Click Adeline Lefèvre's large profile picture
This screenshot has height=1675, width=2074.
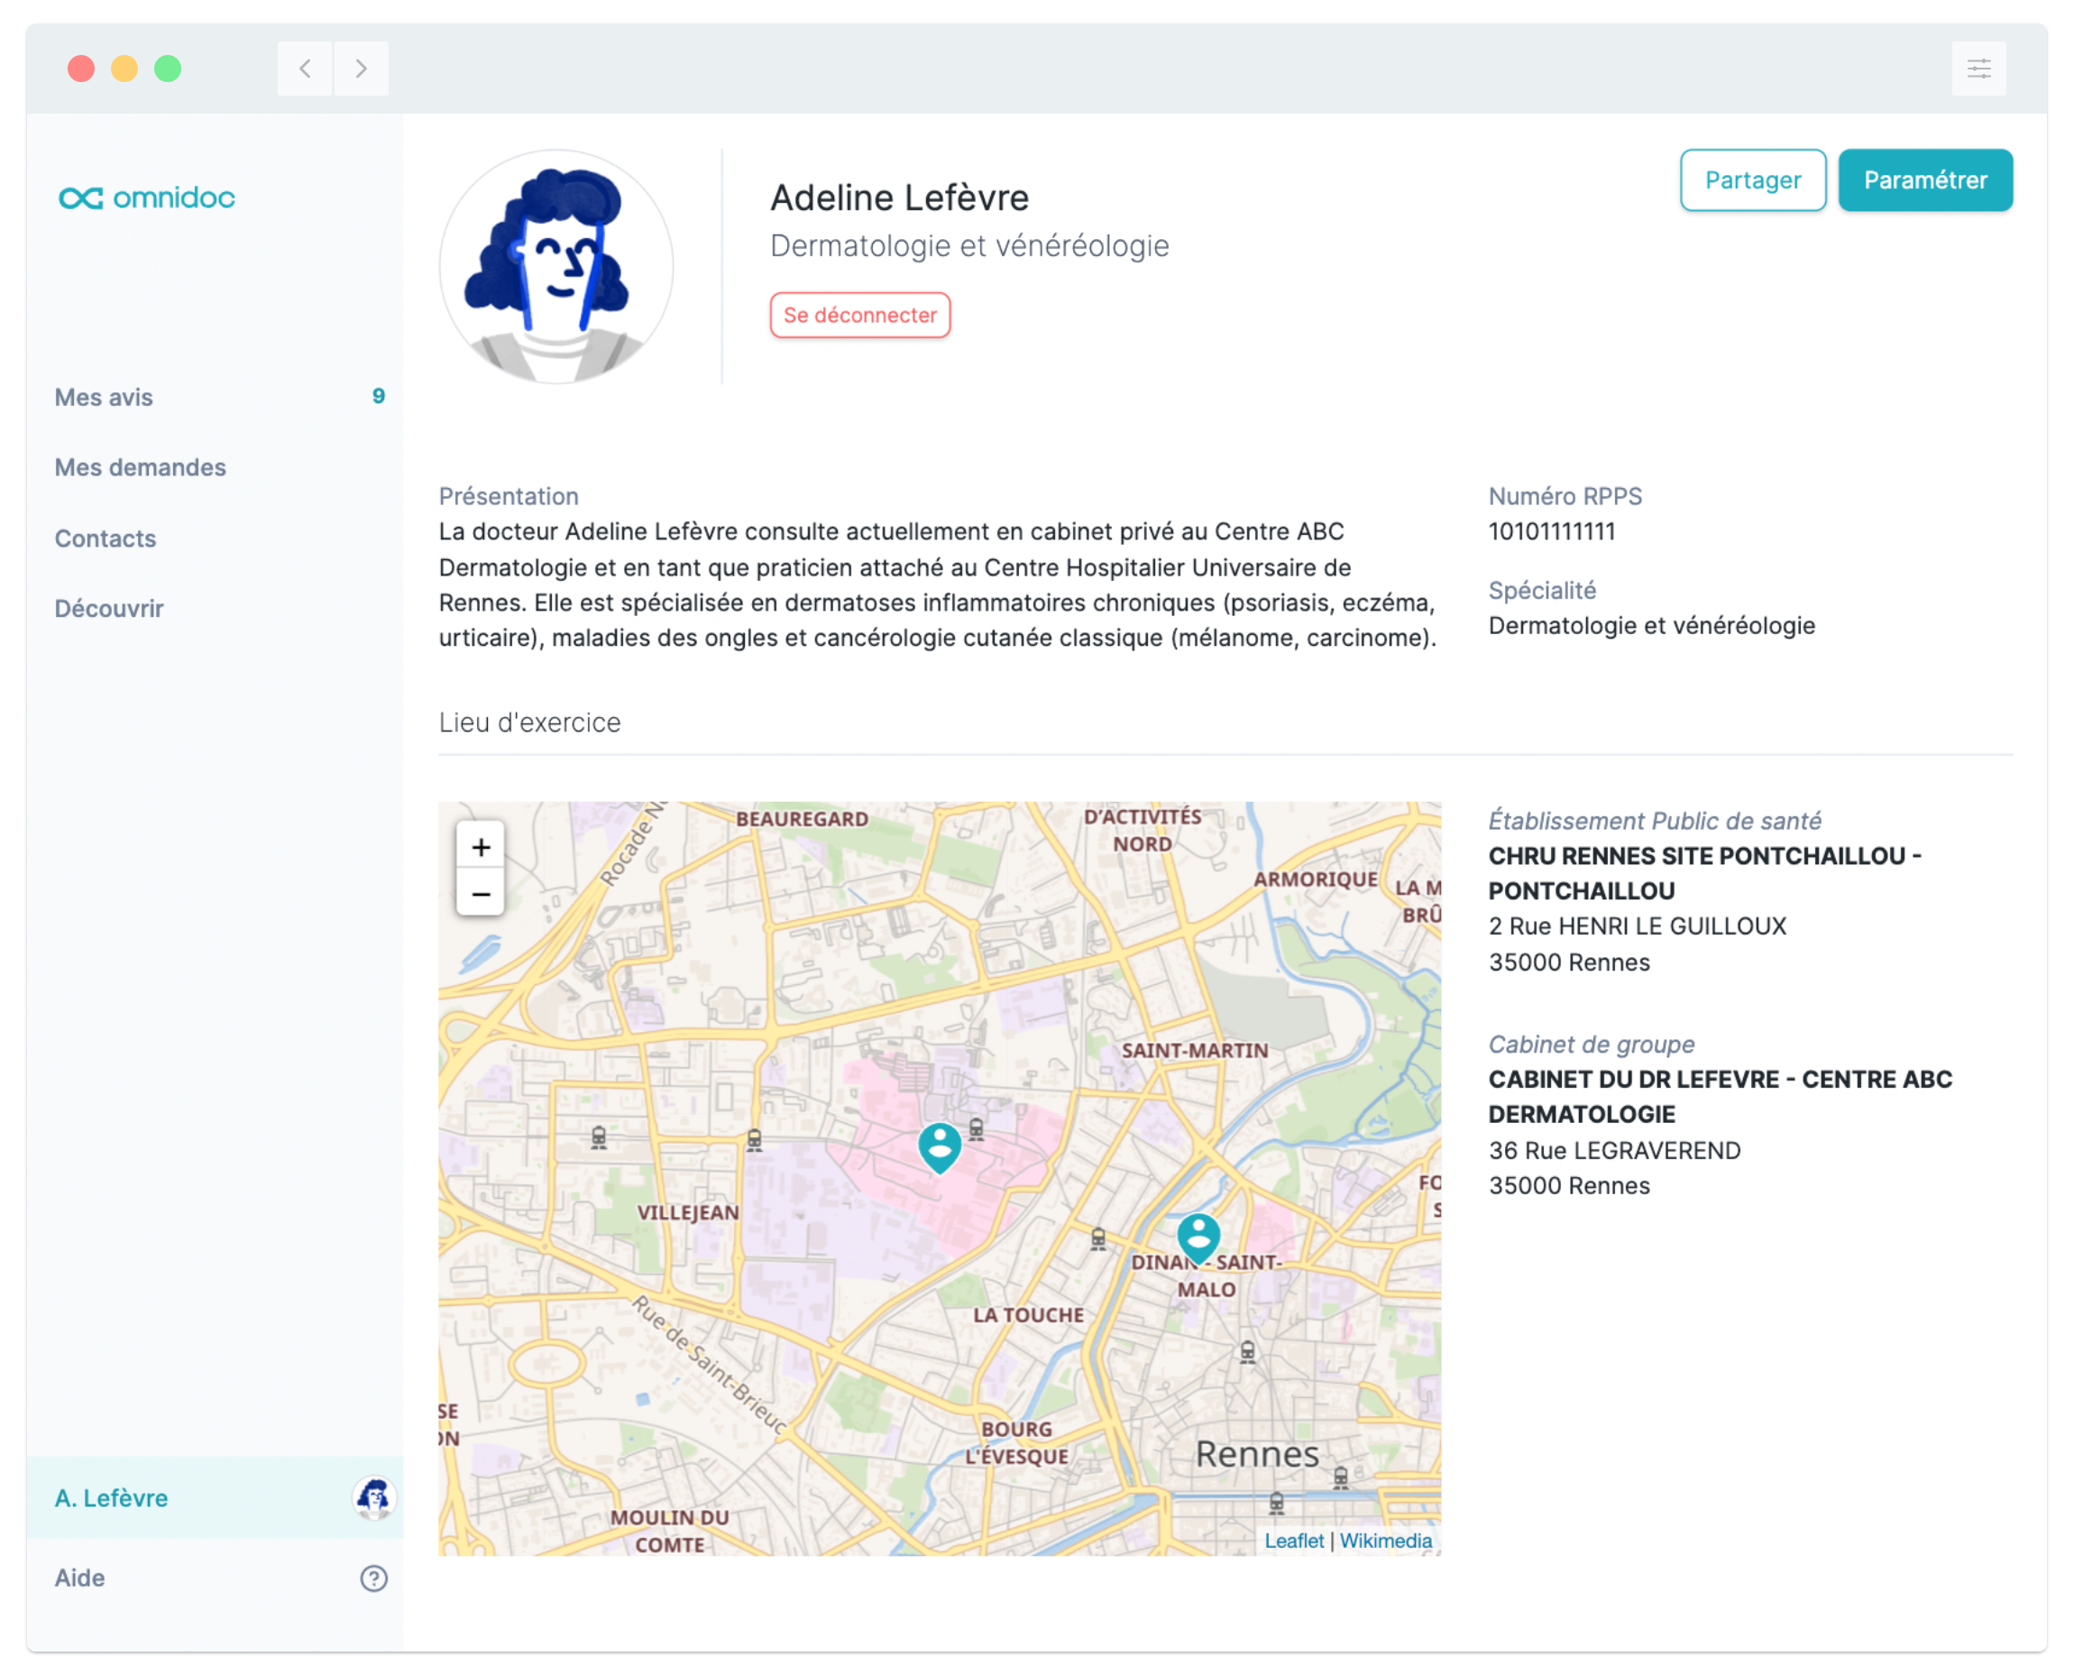[x=556, y=266]
